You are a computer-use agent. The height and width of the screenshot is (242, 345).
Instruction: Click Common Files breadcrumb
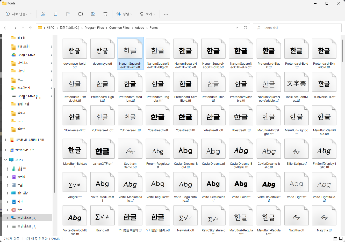pyautogui.click(x=119, y=28)
